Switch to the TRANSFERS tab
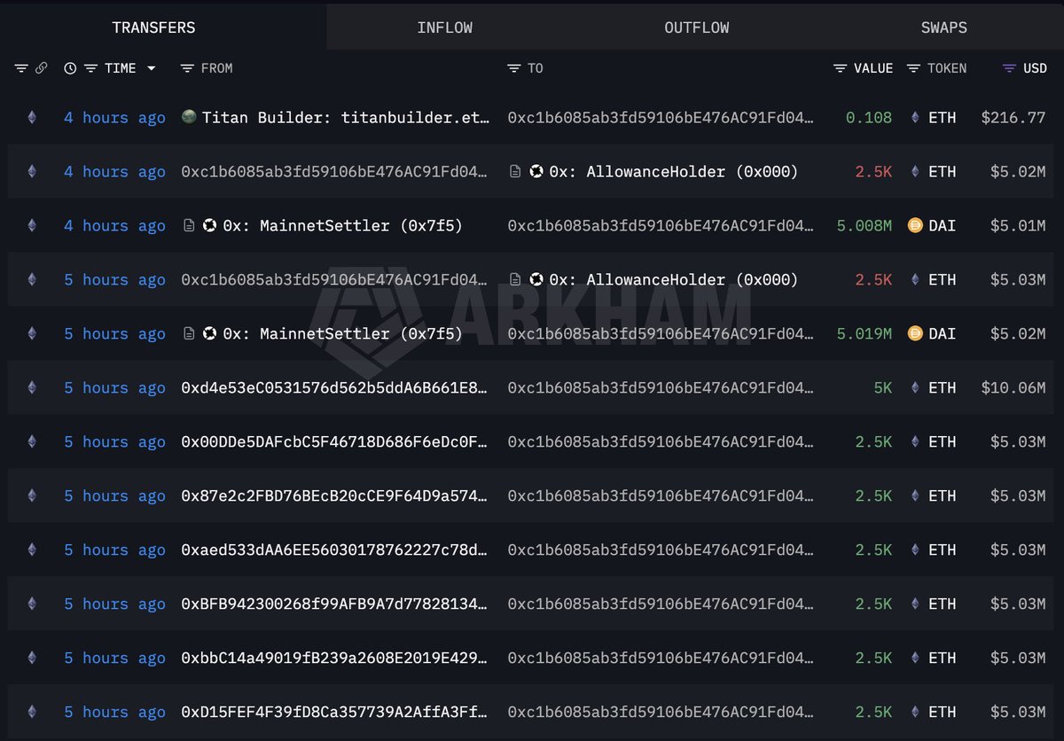Viewport: 1064px width, 741px height. pos(153,27)
